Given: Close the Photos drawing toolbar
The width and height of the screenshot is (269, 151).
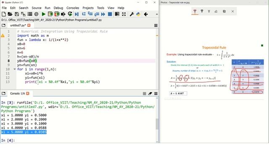Looking at the screenshot, I should (232, 11).
